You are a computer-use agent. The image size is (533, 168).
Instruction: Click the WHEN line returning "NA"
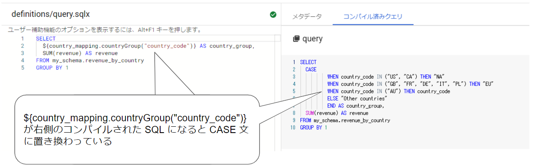386,77
